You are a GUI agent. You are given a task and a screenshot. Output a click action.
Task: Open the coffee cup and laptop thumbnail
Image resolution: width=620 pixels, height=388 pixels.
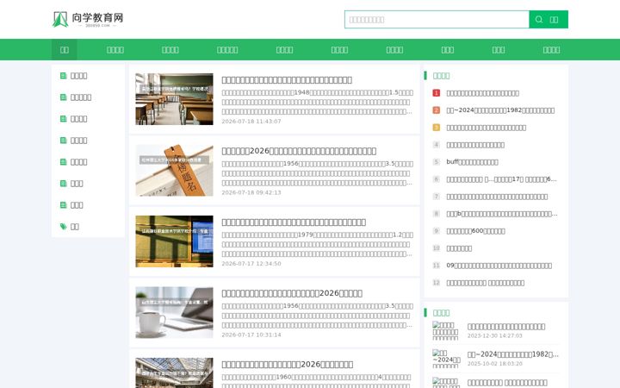[174, 312]
